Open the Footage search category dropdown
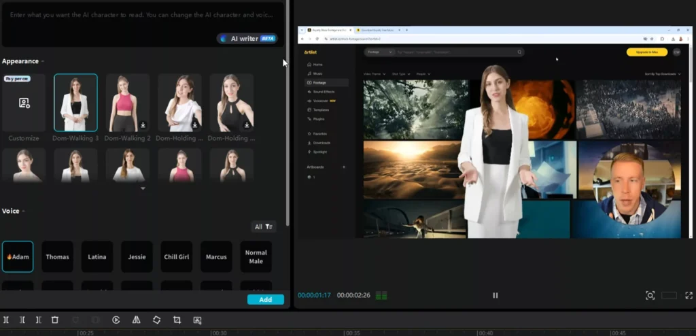The width and height of the screenshot is (696, 336). coord(379,52)
